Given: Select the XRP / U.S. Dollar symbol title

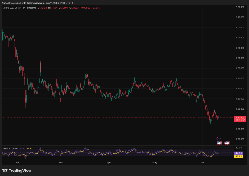Looking at the screenshot, I should point(12,8).
